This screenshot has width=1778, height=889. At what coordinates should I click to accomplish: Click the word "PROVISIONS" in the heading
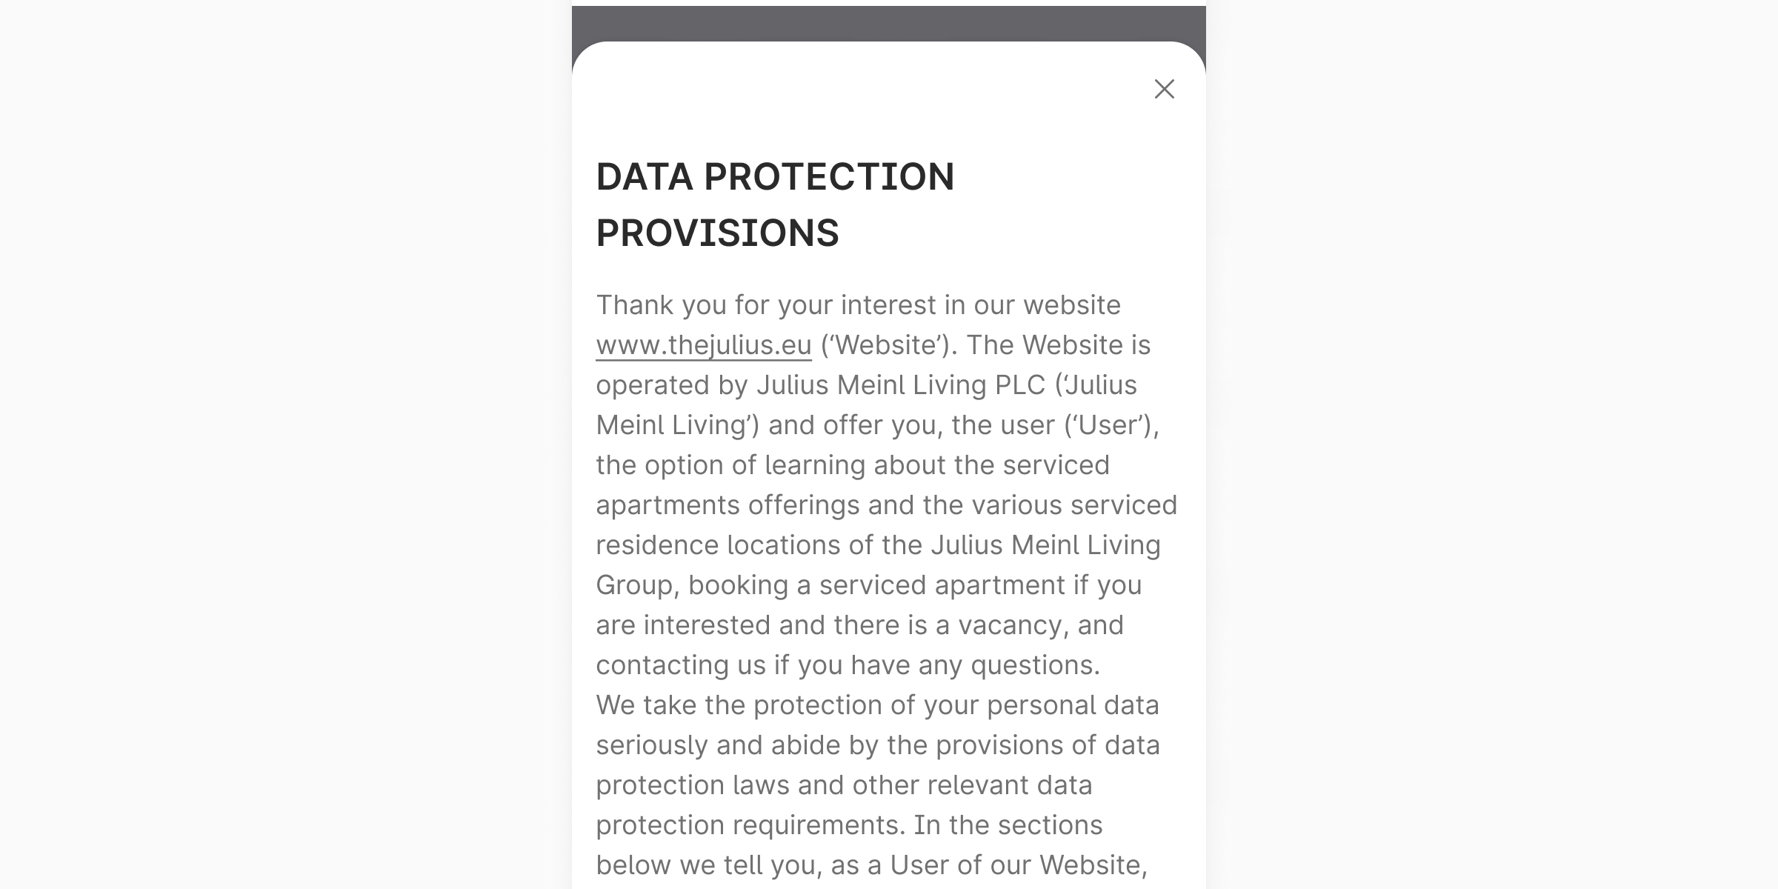click(717, 233)
